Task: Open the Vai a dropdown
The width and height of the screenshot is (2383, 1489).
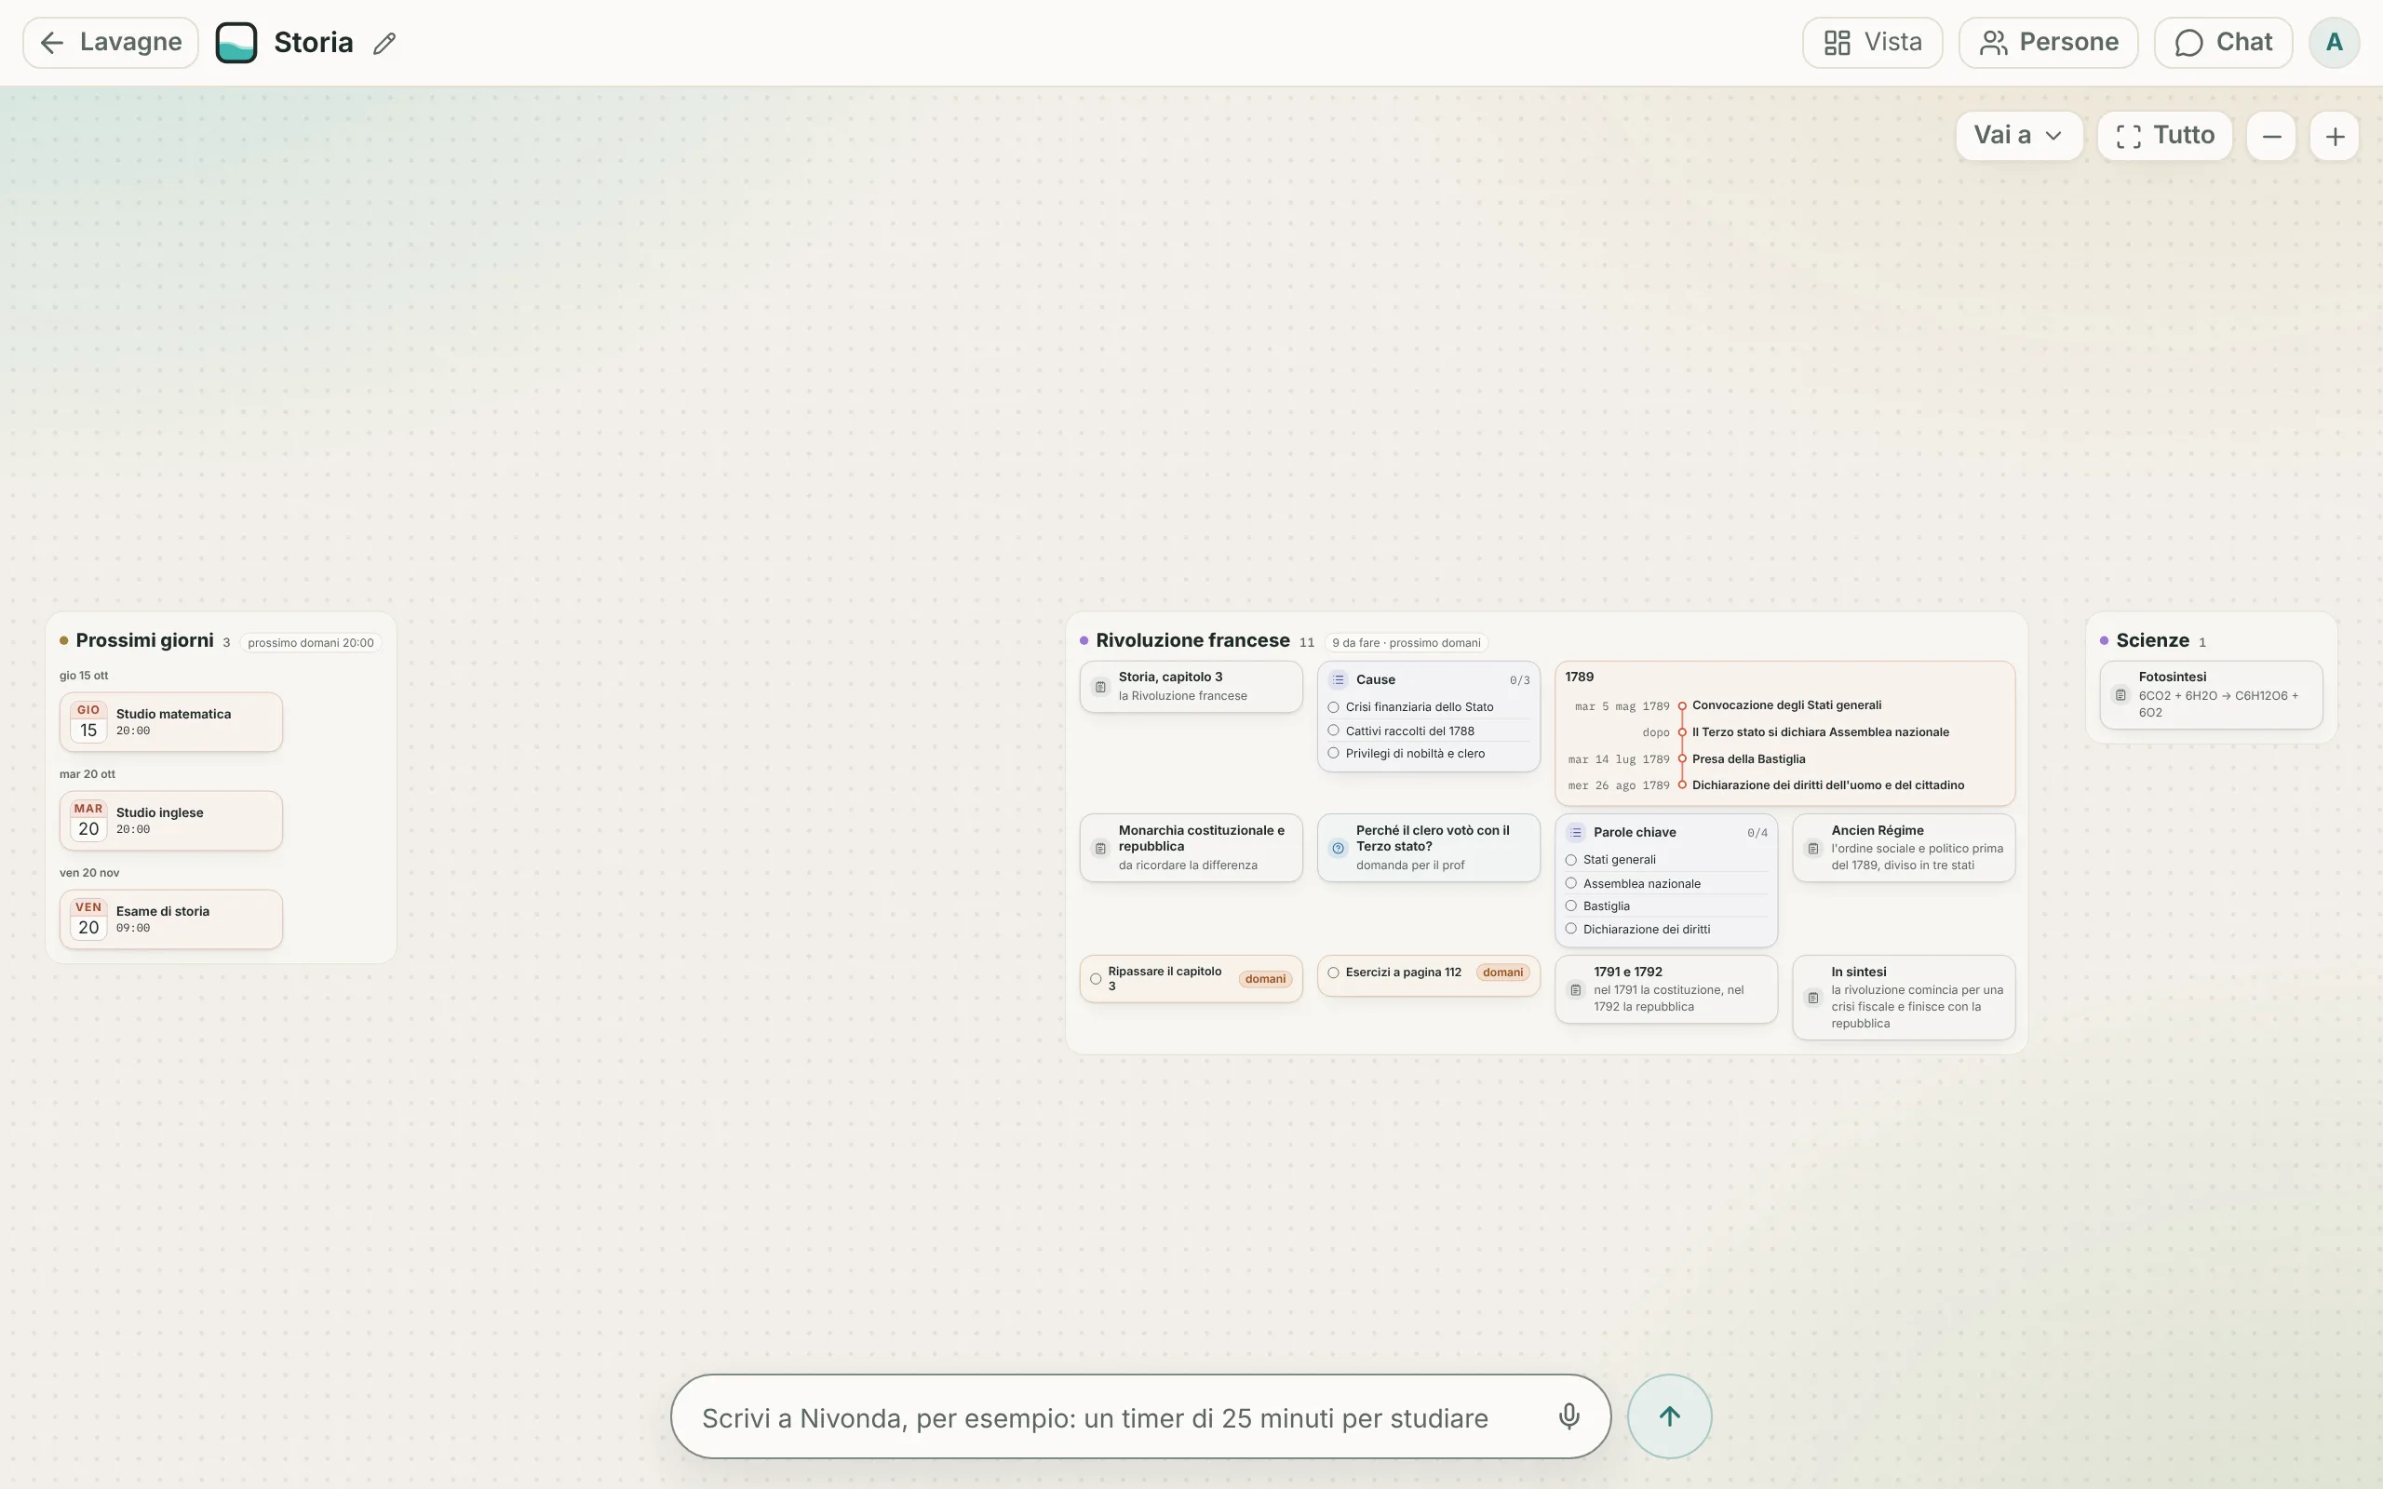Action: pos(2019,136)
